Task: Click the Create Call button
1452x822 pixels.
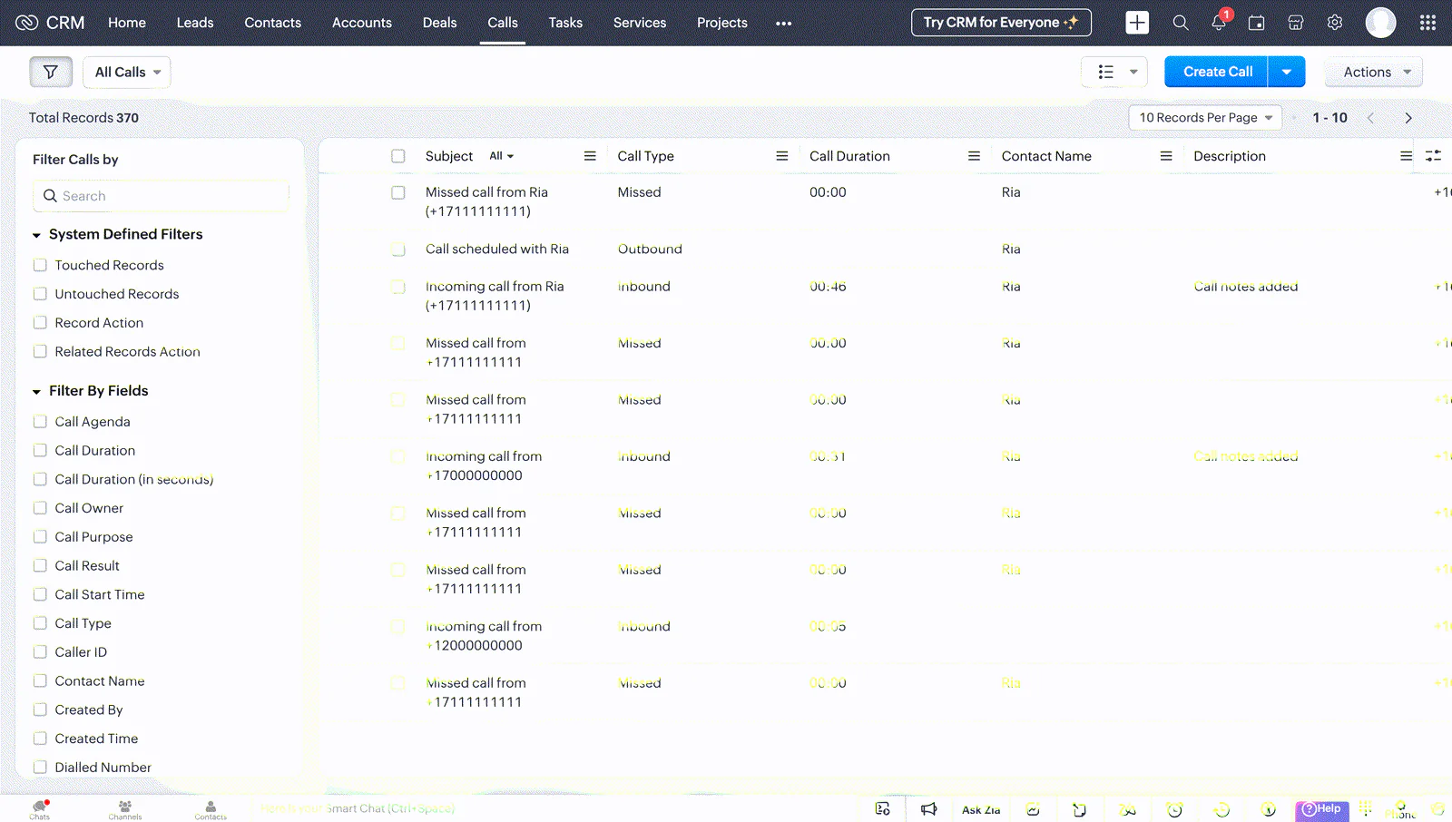Action: [1217, 72]
